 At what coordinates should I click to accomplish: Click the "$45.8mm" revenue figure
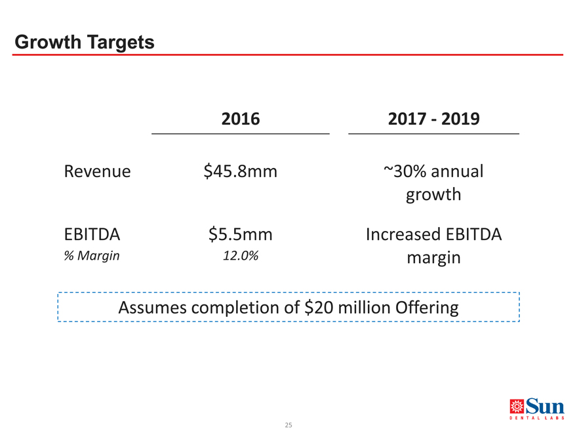pos(241,172)
